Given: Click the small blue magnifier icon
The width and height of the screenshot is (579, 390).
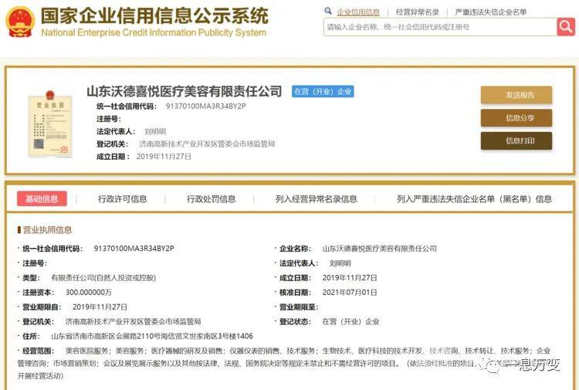Looking at the screenshot, I should [328, 11].
